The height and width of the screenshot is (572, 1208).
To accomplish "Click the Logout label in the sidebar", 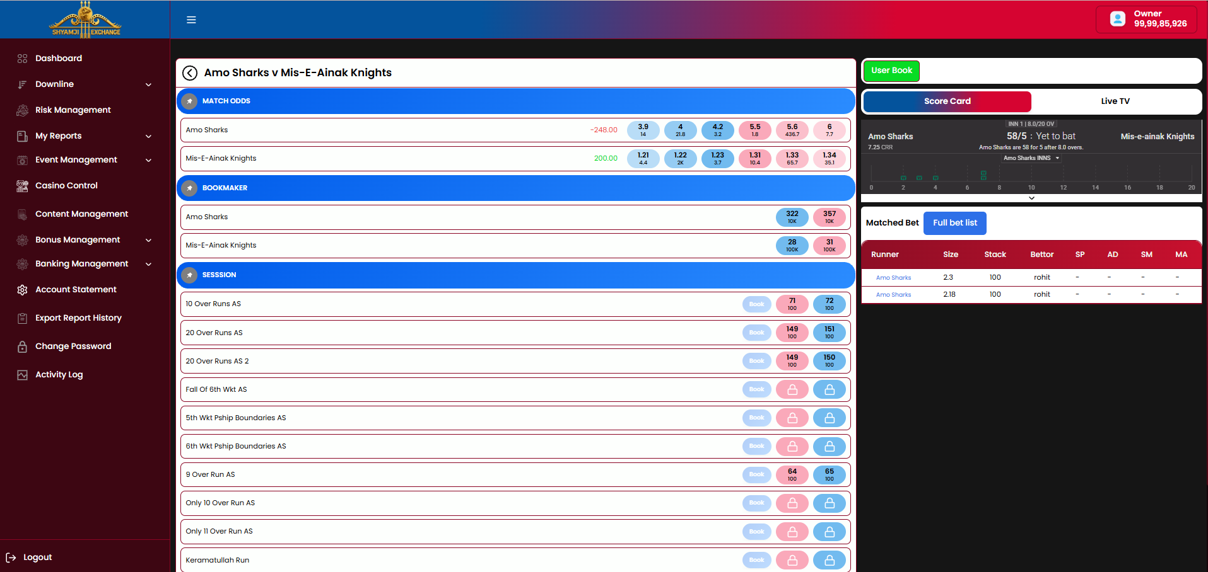I will point(37,558).
